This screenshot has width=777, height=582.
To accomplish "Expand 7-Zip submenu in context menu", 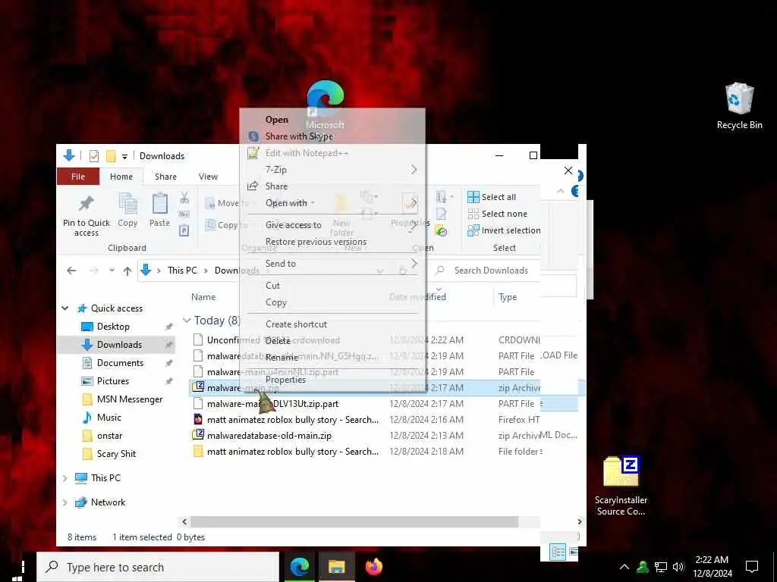I will pos(332,170).
